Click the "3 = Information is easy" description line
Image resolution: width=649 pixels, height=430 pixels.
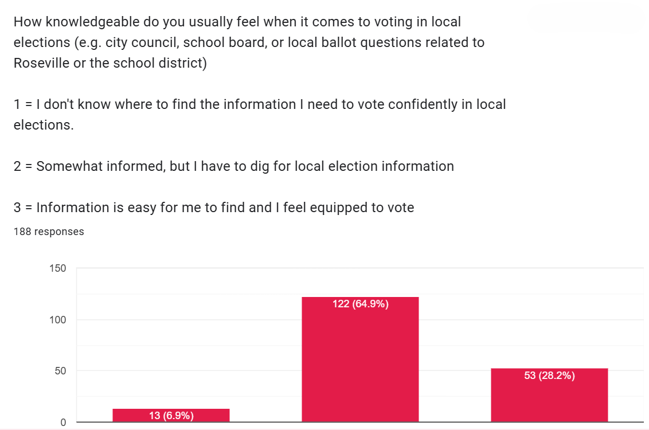pyautogui.click(x=213, y=208)
